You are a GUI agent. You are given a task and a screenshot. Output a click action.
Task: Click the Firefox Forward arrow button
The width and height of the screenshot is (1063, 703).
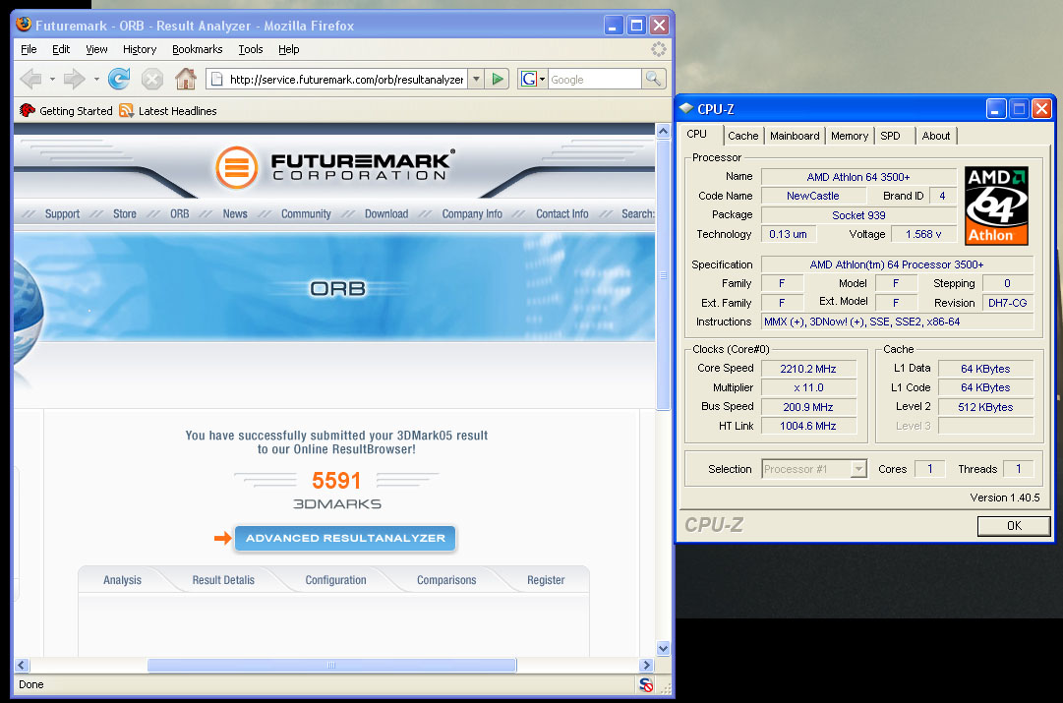coord(74,80)
